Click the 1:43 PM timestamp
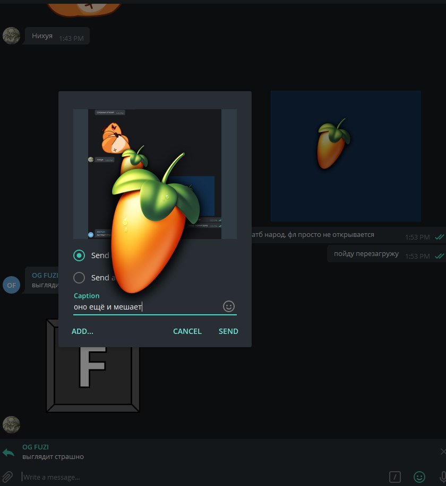Screen dimensions: 446x486 tap(72, 39)
